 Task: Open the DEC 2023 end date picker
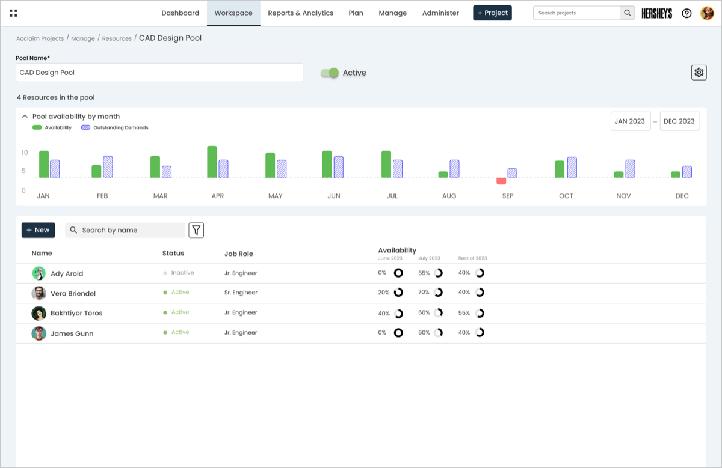(679, 121)
